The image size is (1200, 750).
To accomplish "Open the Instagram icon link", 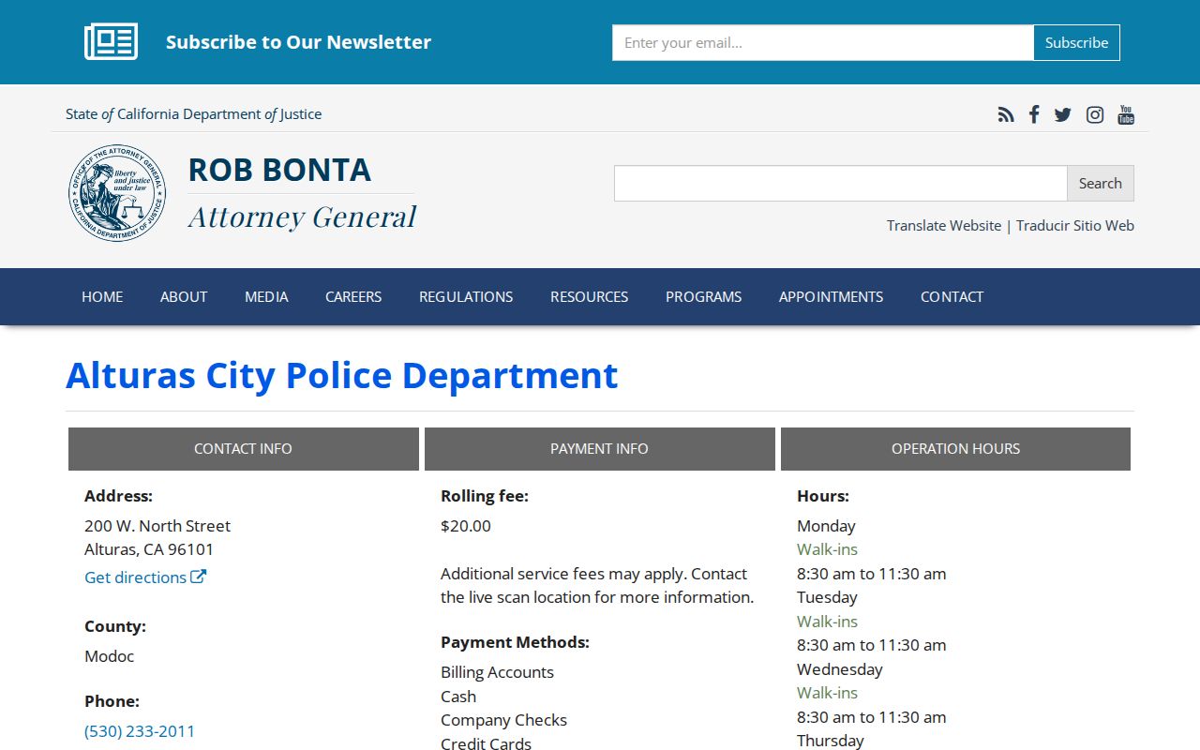I will [1095, 114].
